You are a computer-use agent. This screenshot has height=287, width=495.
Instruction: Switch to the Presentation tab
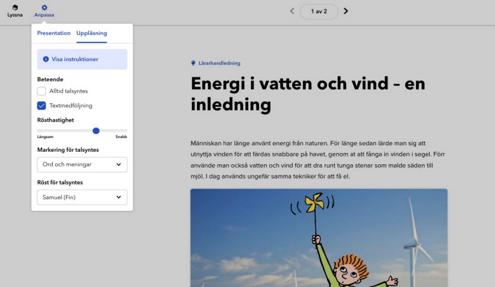(53, 33)
